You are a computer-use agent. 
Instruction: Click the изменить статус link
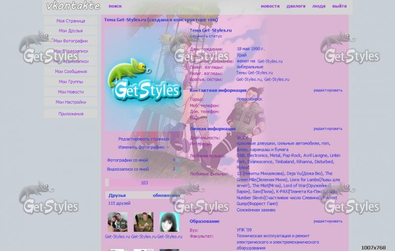(x=206, y=36)
